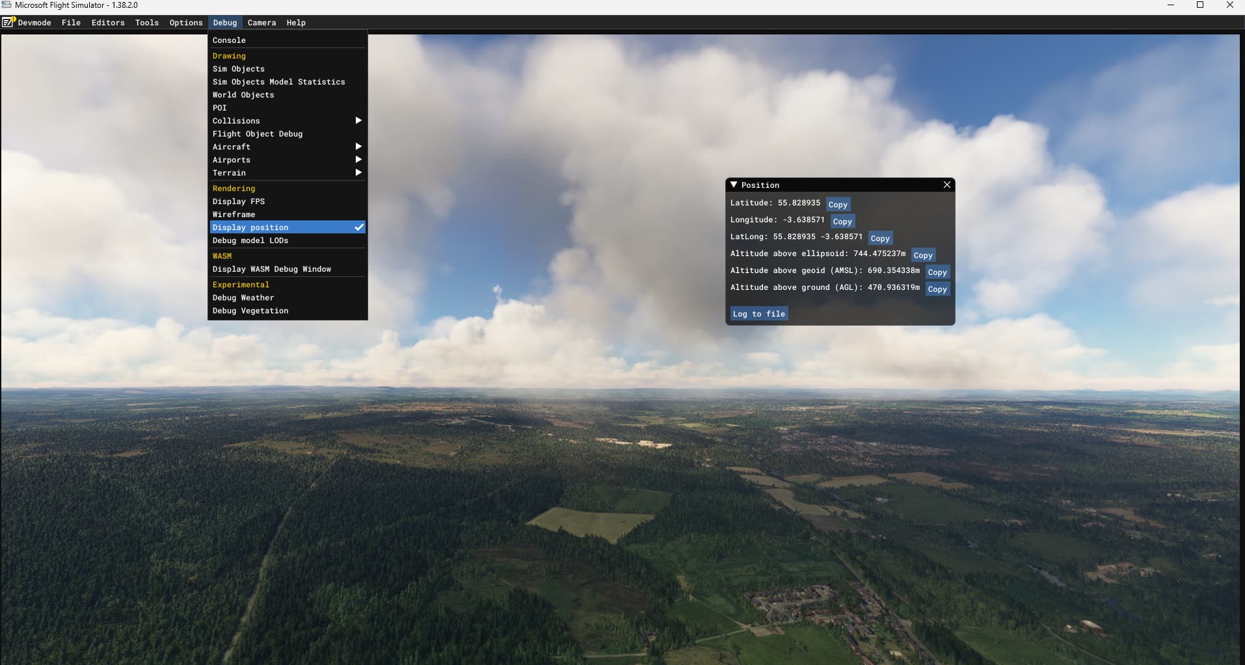
Task: Open the Terrain submenu
Action: pyautogui.click(x=287, y=173)
